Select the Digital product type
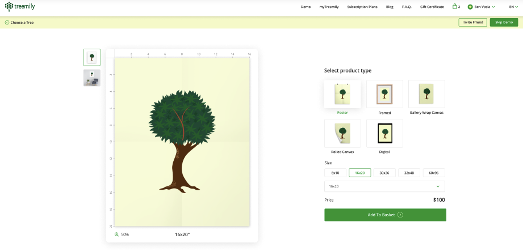This screenshot has width=523, height=252. [384, 133]
